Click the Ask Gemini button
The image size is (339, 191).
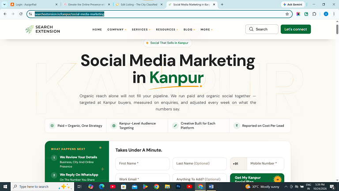coord(293,4)
